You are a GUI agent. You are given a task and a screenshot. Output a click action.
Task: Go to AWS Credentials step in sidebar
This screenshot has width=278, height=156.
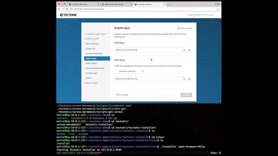(93, 44)
